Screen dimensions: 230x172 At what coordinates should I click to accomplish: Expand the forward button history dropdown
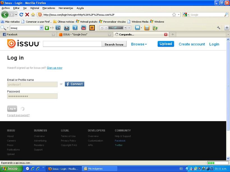[16, 15]
